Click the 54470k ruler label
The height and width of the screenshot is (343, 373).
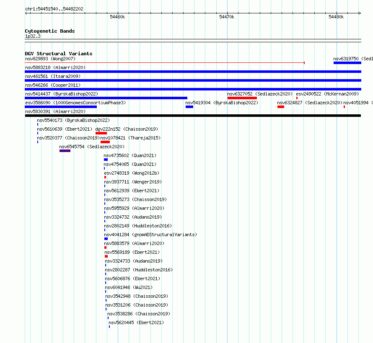(x=227, y=17)
